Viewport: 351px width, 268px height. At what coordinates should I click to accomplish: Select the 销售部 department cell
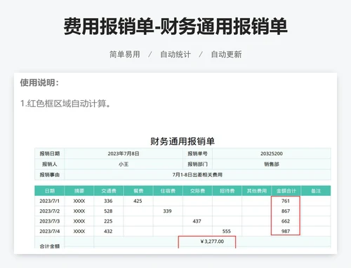272,164
